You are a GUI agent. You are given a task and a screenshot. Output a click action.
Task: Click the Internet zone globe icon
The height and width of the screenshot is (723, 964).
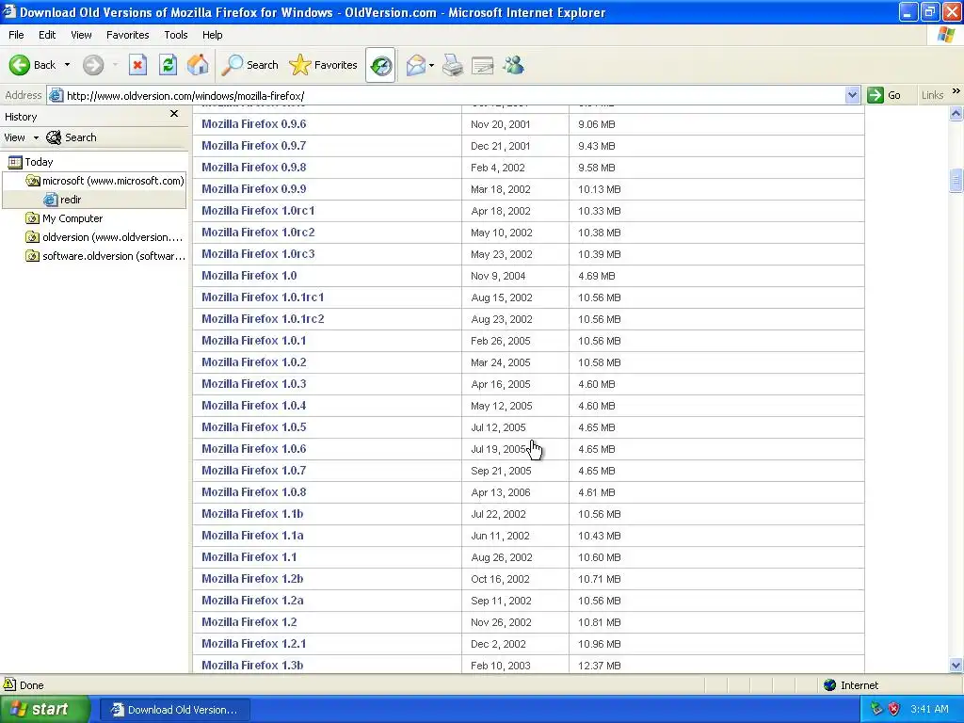(x=830, y=685)
